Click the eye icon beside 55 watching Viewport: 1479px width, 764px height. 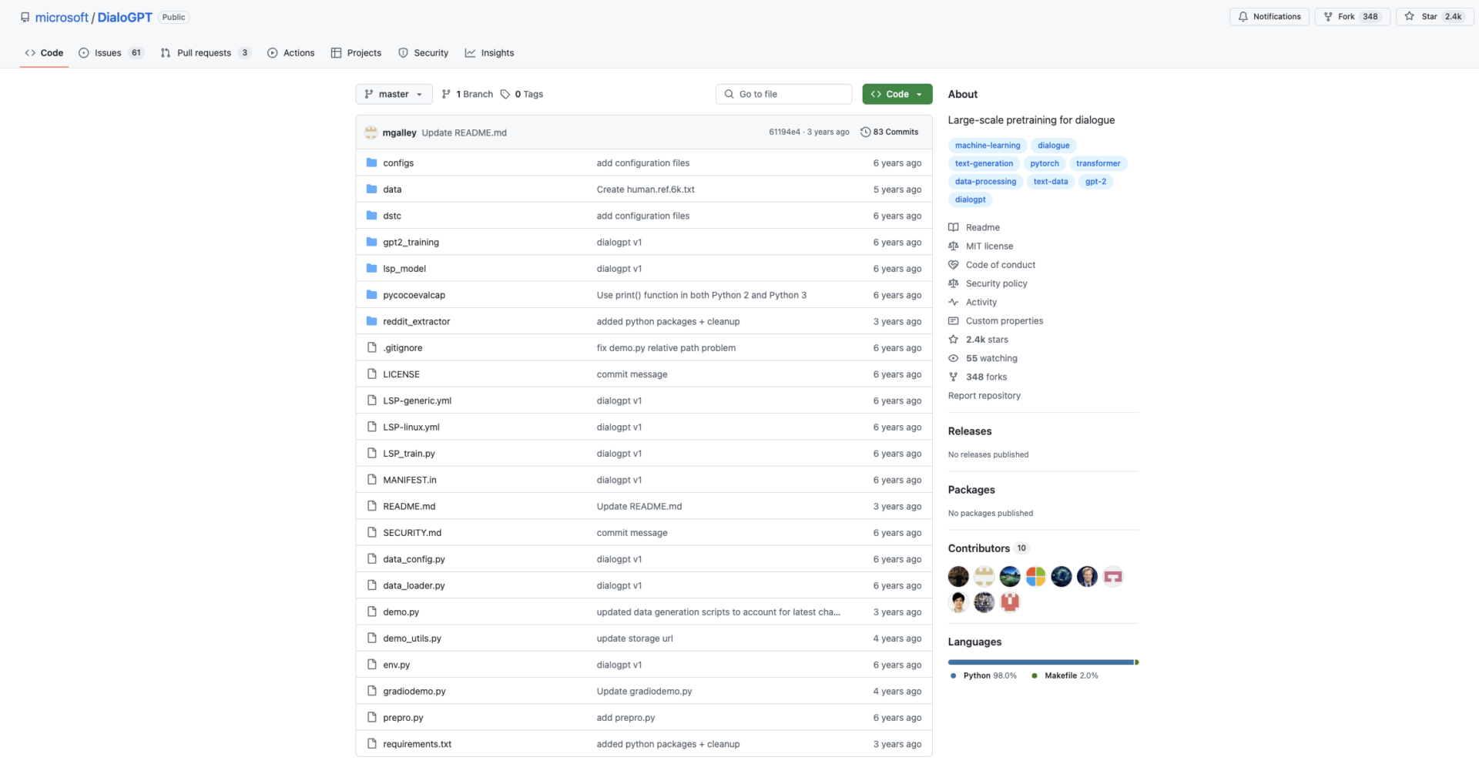pyautogui.click(x=954, y=358)
